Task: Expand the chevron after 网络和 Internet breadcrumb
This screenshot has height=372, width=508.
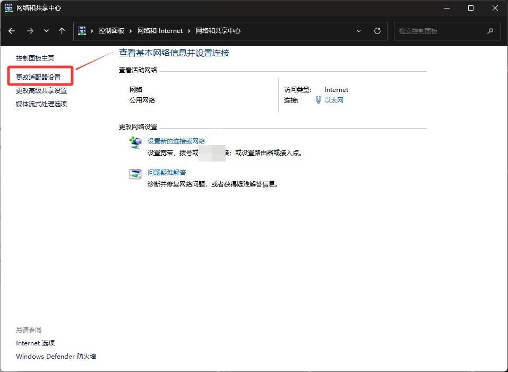Action: point(189,31)
